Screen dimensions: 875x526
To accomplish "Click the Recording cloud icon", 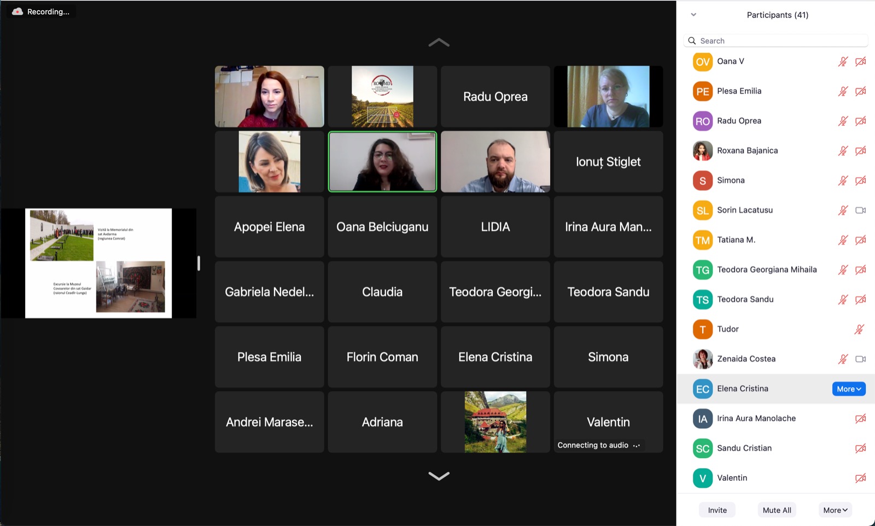I will [x=17, y=11].
